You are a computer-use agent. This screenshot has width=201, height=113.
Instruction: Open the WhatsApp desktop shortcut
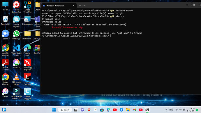tap(16, 35)
